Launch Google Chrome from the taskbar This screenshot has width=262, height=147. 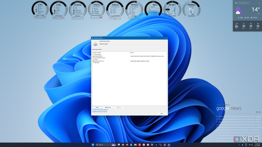[x=123, y=145]
